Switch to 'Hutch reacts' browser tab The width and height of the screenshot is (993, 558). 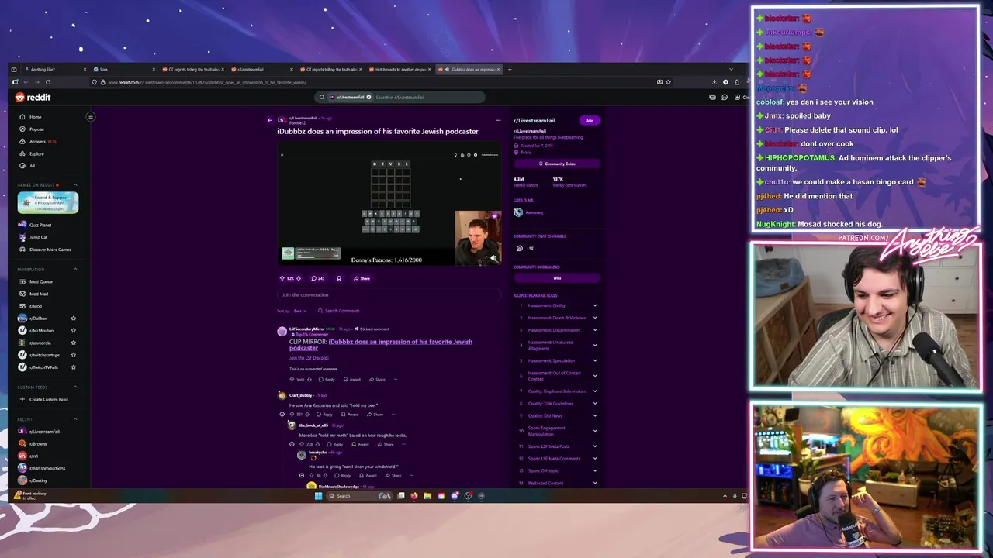tap(400, 69)
